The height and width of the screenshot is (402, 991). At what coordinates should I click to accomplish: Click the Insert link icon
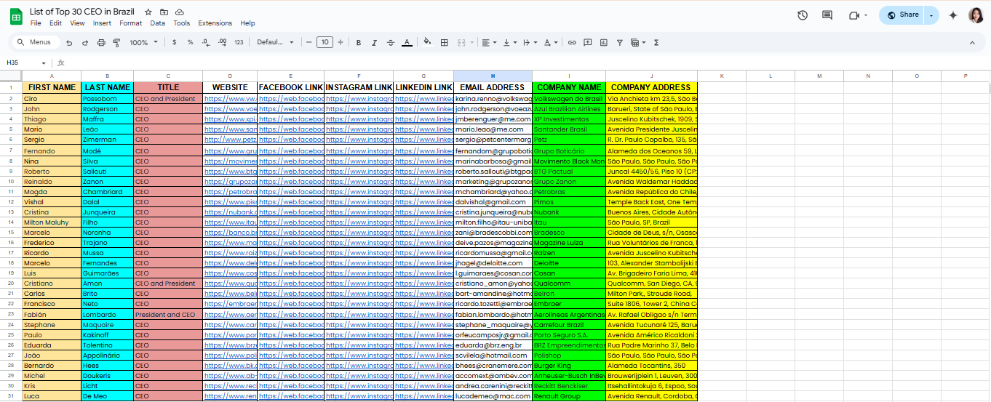click(572, 43)
